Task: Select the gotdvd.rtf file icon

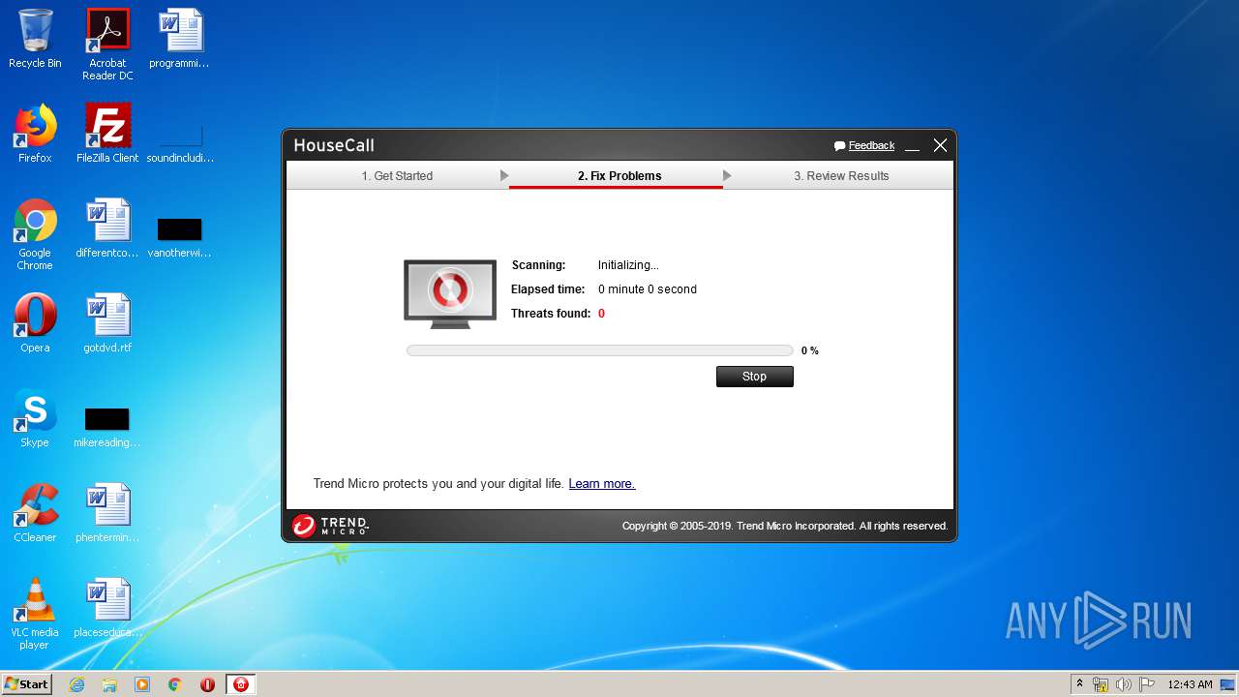Action: [107, 323]
